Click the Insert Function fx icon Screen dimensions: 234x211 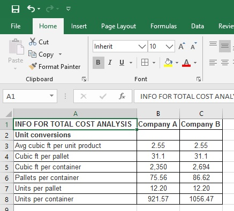(122, 96)
